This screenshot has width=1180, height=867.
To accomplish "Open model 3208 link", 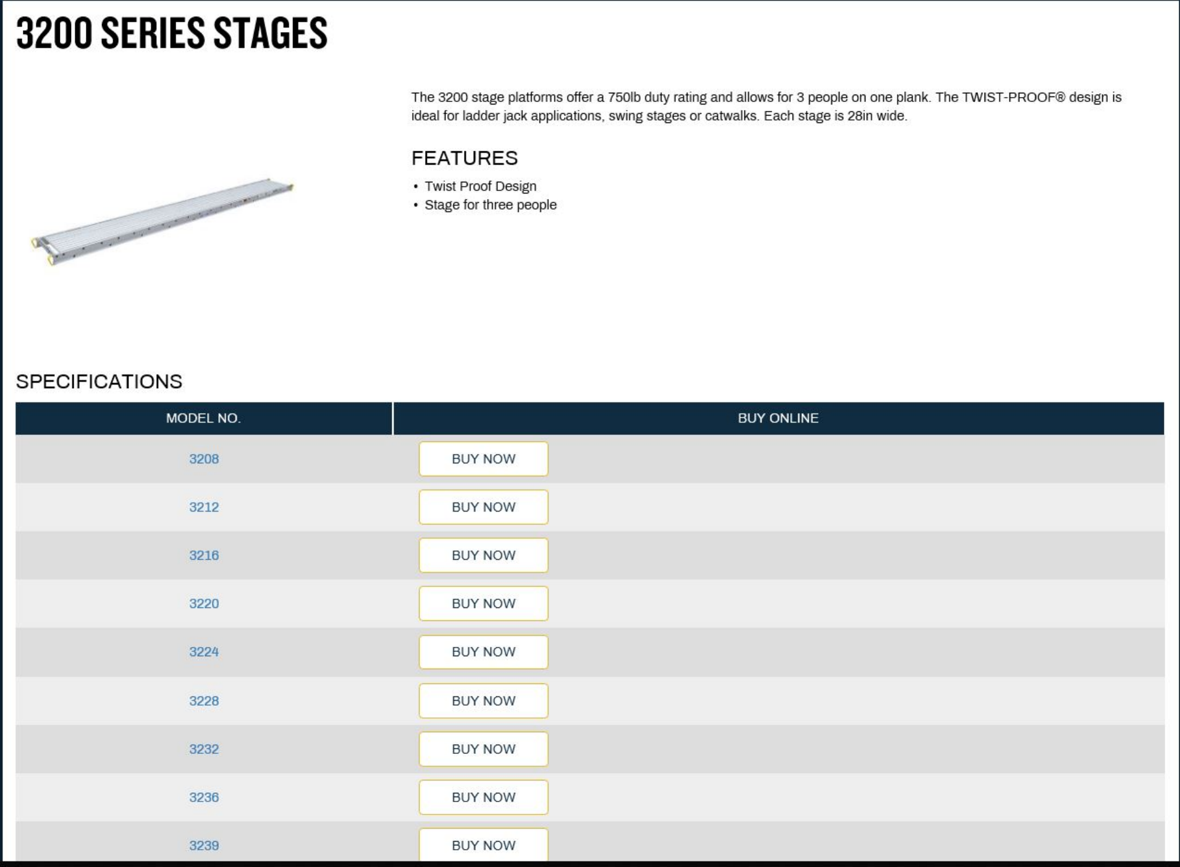I will click(204, 459).
